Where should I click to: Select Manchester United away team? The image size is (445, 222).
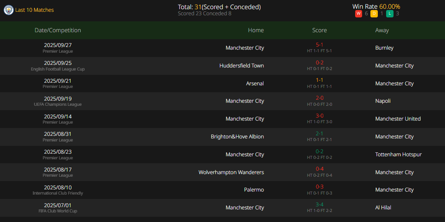398,119
